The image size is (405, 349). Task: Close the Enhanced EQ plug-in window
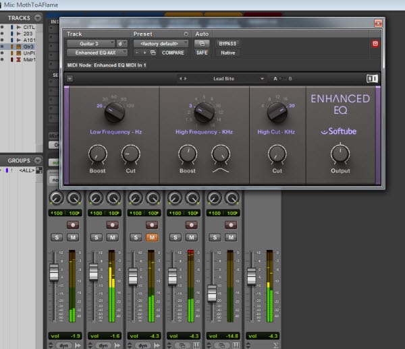click(378, 24)
